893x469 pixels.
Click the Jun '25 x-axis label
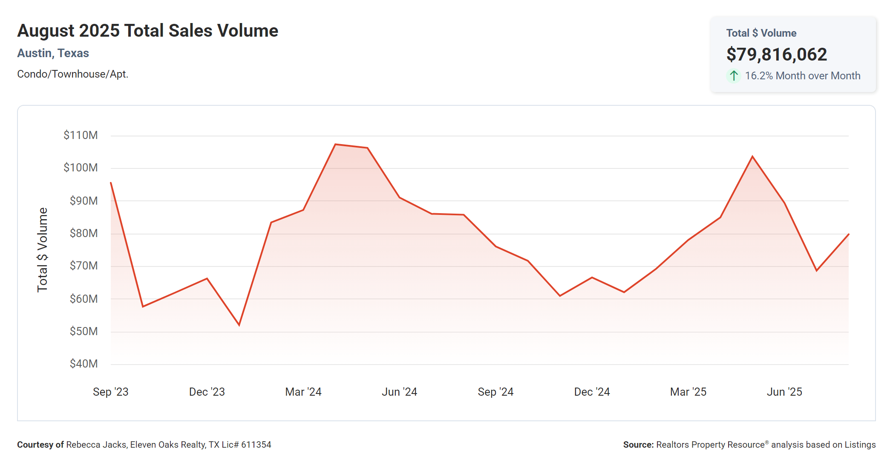784,392
